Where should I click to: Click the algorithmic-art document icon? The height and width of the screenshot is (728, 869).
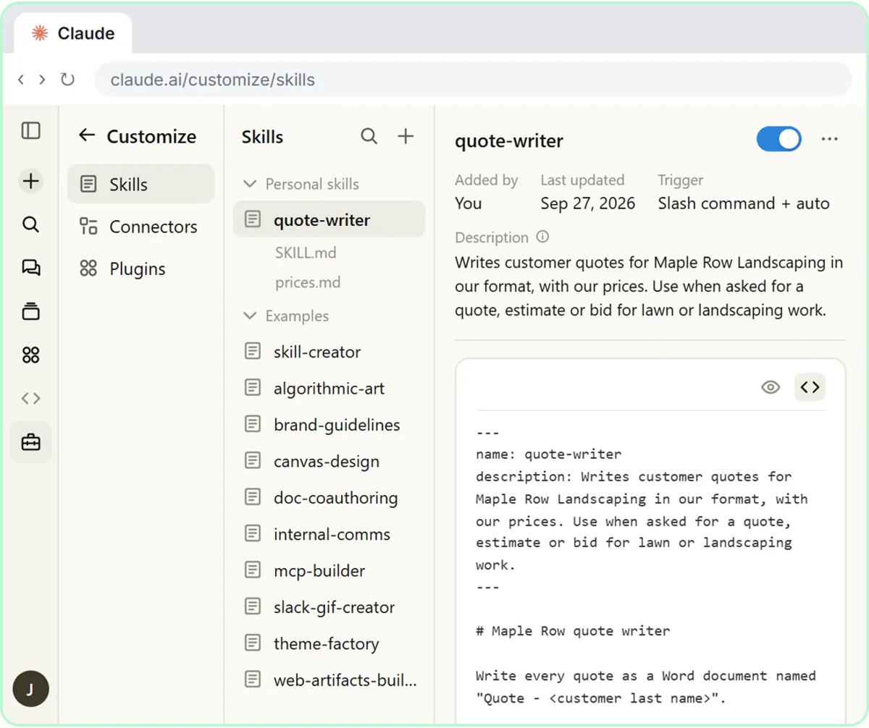pyautogui.click(x=252, y=388)
